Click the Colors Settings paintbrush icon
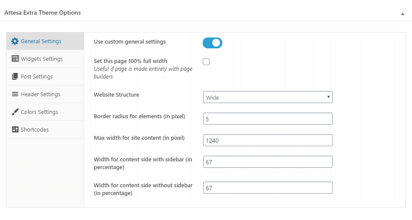412x220 pixels. (15, 112)
